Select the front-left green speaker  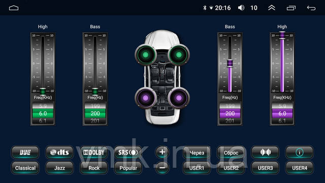pos(146,55)
